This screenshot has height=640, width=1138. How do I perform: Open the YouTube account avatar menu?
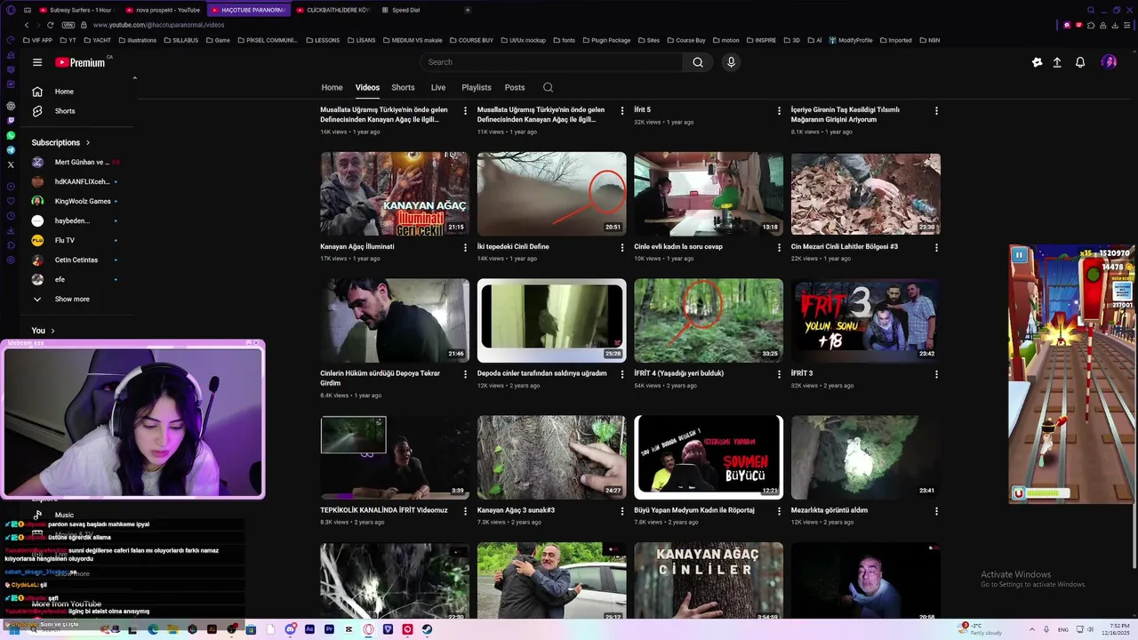pyautogui.click(x=1109, y=62)
